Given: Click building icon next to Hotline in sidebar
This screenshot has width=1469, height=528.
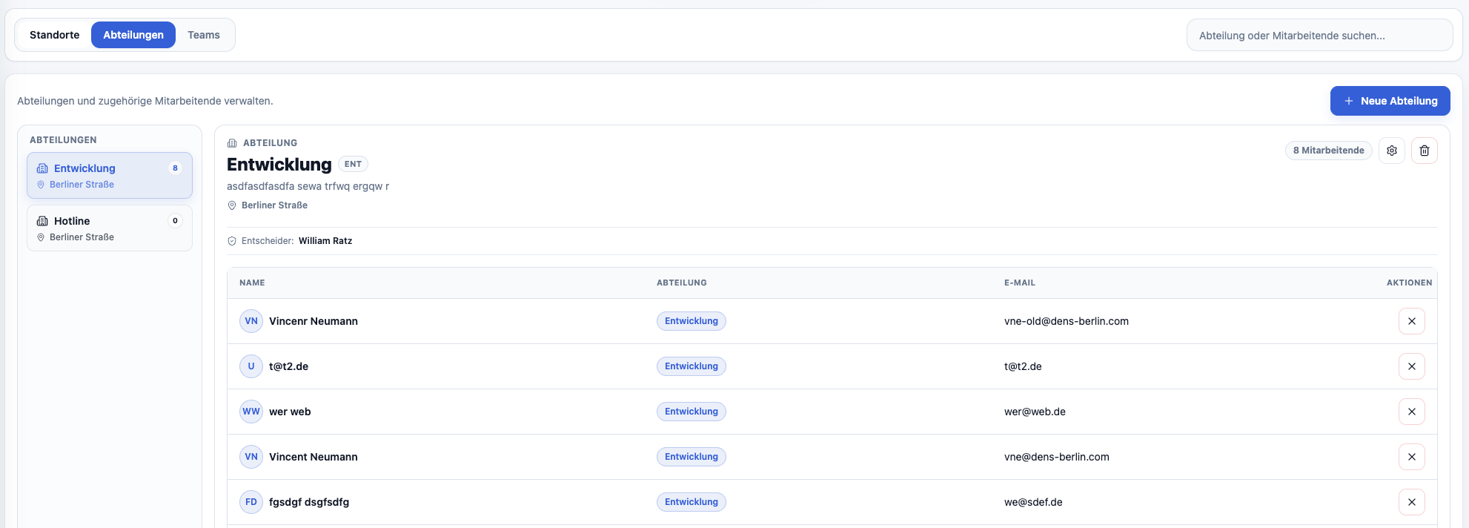Looking at the screenshot, I should coord(42,221).
